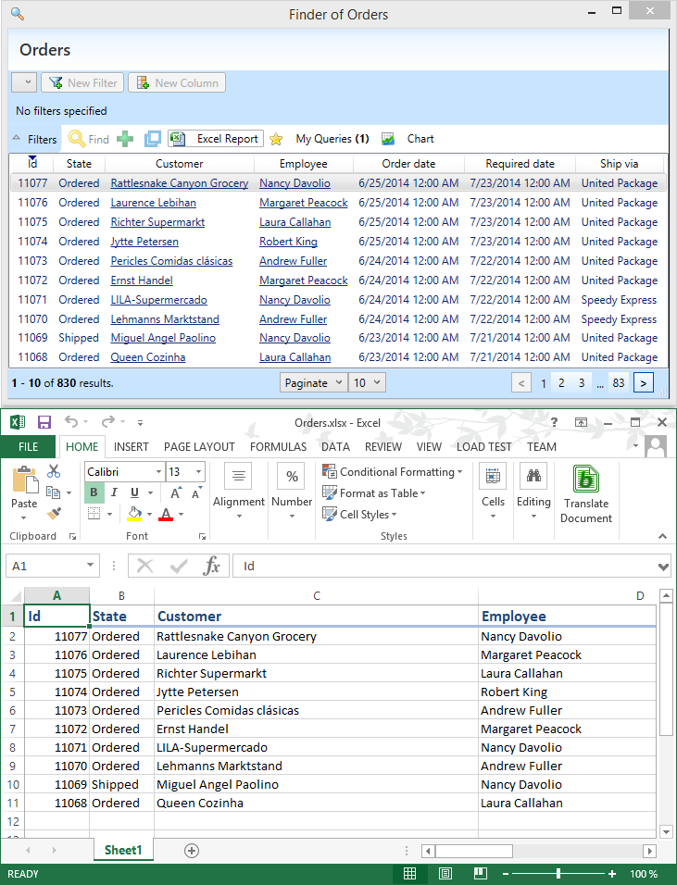Click the Excel Report button
The height and width of the screenshot is (885, 677).
pos(216,139)
